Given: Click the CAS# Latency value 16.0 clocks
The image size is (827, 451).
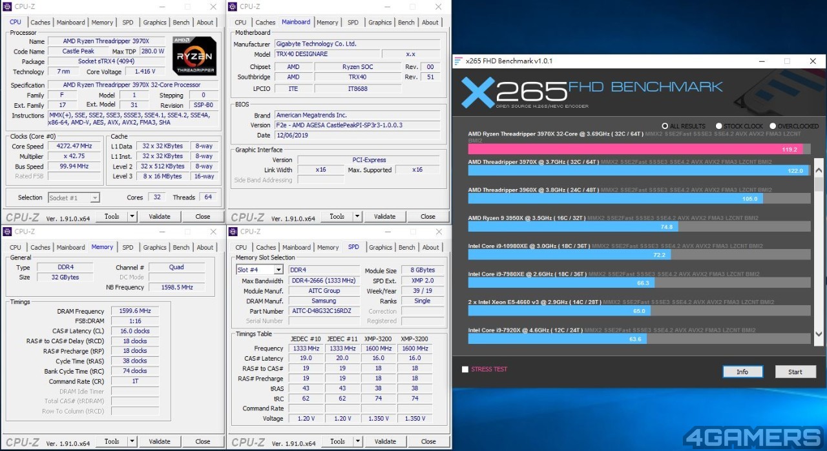Looking at the screenshot, I should click(x=134, y=331).
